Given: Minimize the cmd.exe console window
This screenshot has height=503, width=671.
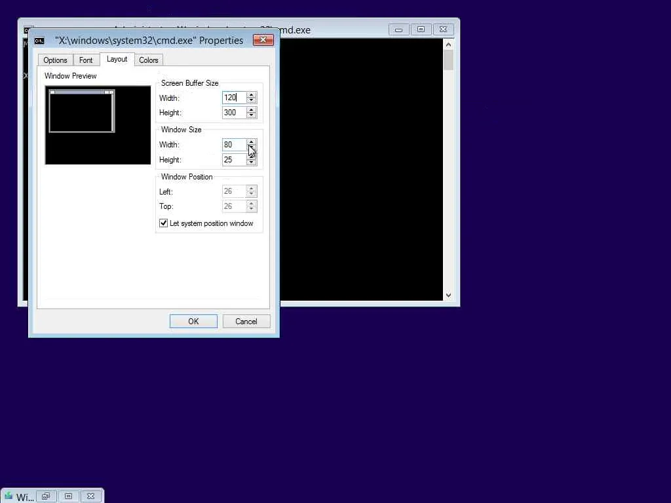Looking at the screenshot, I should click(x=398, y=29).
